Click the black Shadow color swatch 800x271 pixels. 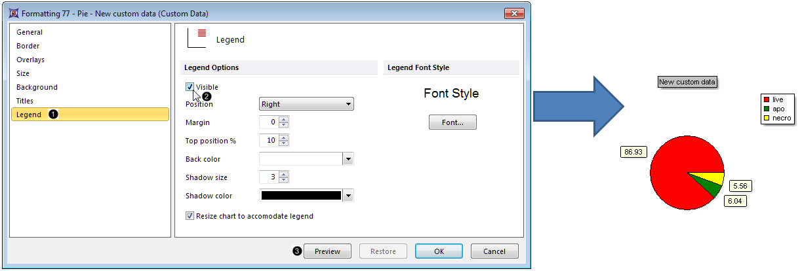pos(301,196)
